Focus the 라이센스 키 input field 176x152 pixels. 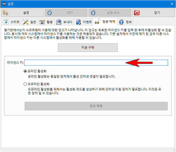[96, 63]
